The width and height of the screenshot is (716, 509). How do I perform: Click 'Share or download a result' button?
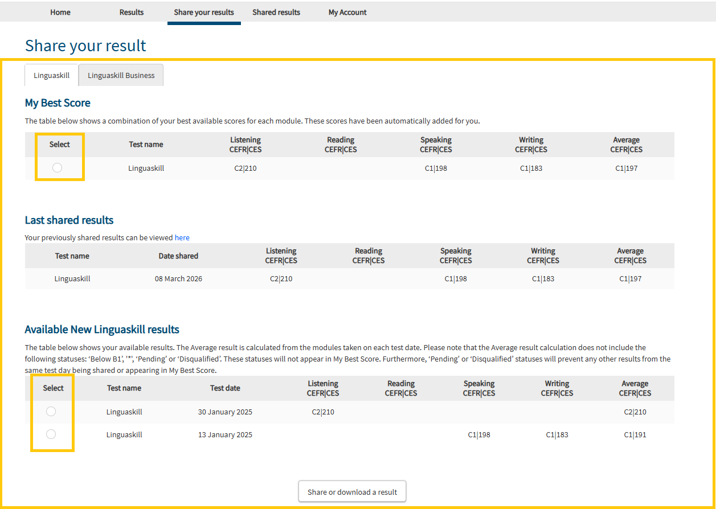tap(352, 492)
